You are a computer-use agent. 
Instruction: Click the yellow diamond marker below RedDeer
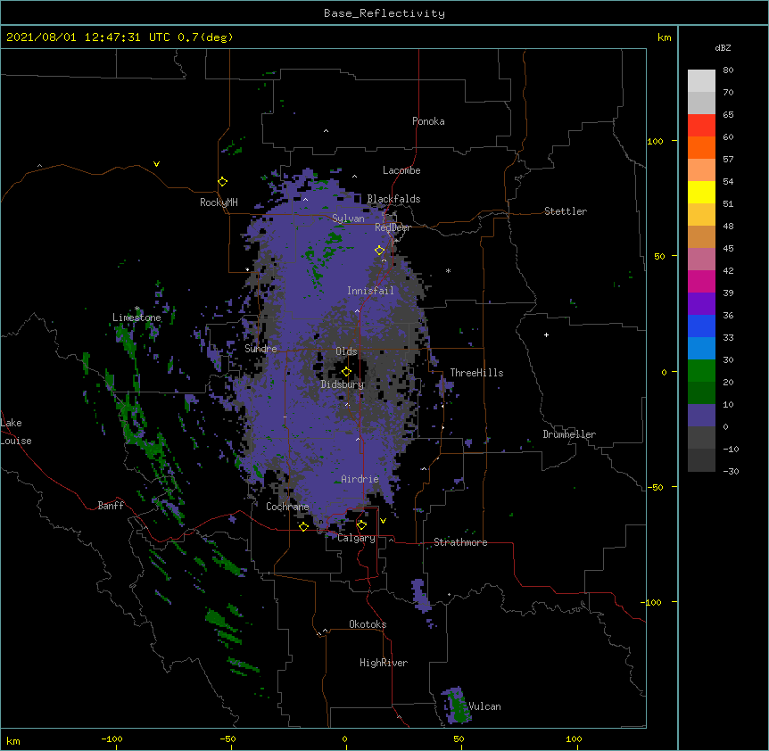(380, 251)
